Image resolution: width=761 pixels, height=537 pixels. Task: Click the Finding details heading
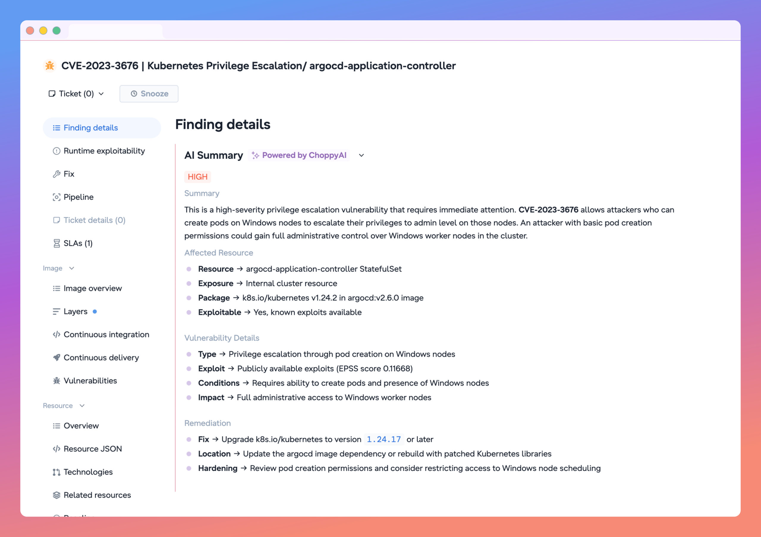pos(223,125)
